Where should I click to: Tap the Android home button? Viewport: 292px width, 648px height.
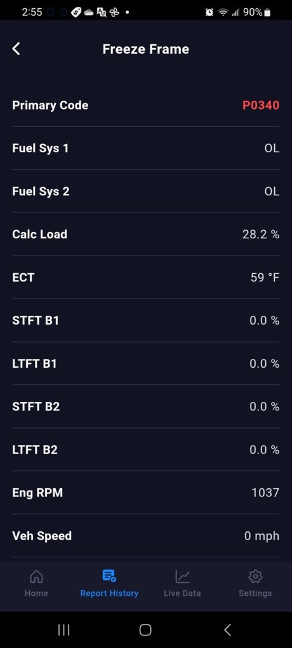click(x=145, y=630)
